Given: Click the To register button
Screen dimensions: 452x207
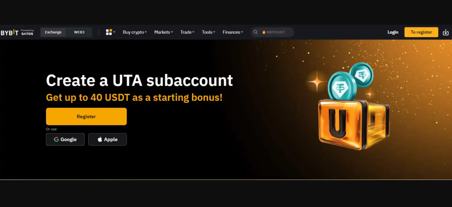Looking at the screenshot, I should tap(421, 32).
